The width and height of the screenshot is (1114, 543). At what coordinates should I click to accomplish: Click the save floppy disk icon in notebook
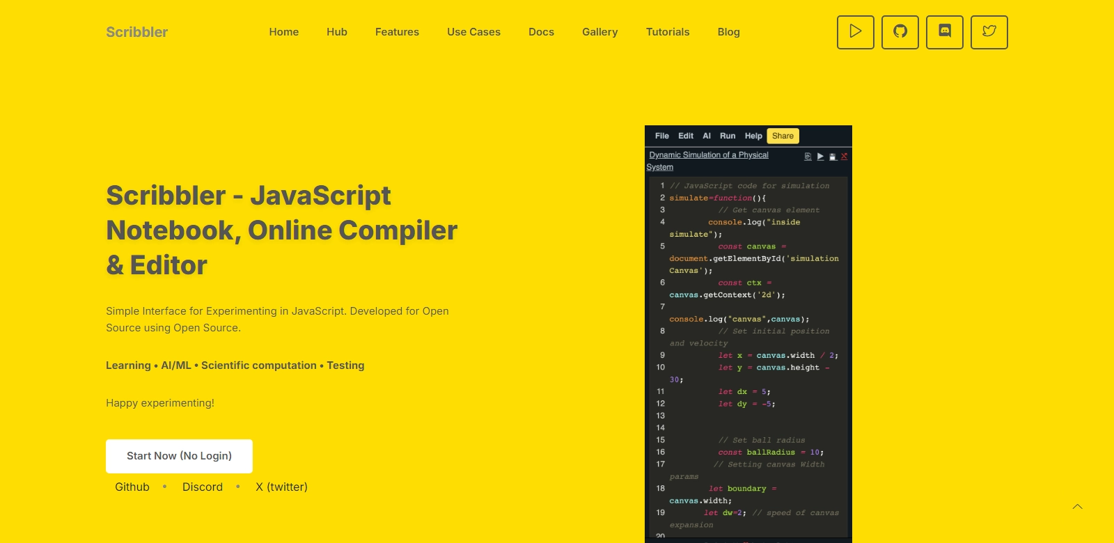[x=832, y=157]
